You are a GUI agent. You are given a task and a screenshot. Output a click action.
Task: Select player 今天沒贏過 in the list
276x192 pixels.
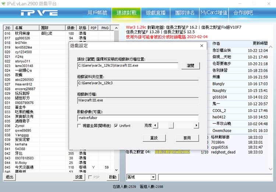[x=24, y=167]
